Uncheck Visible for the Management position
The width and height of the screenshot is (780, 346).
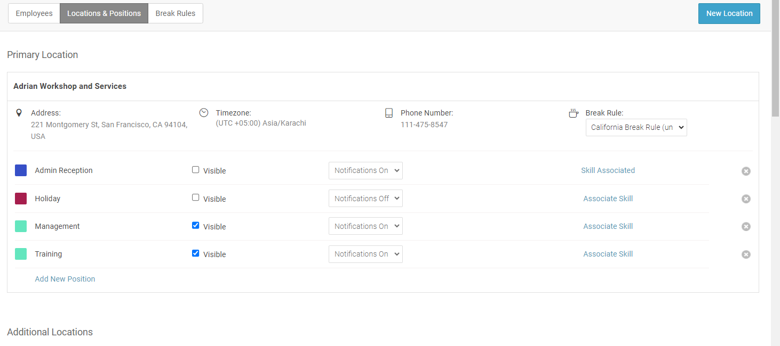coord(195,225)
